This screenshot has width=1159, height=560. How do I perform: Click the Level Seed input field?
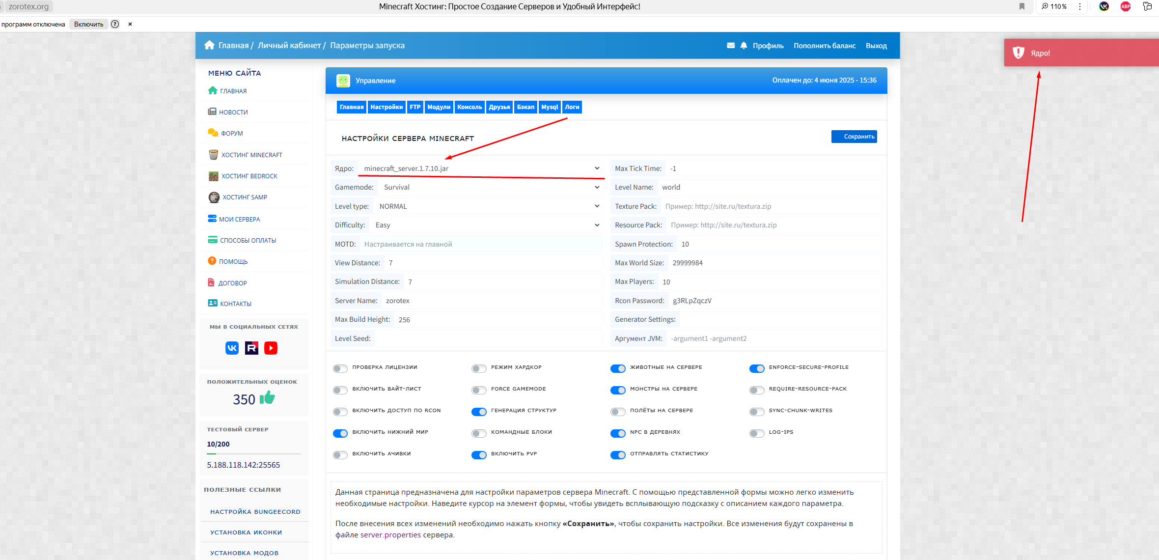click(488, 338)
